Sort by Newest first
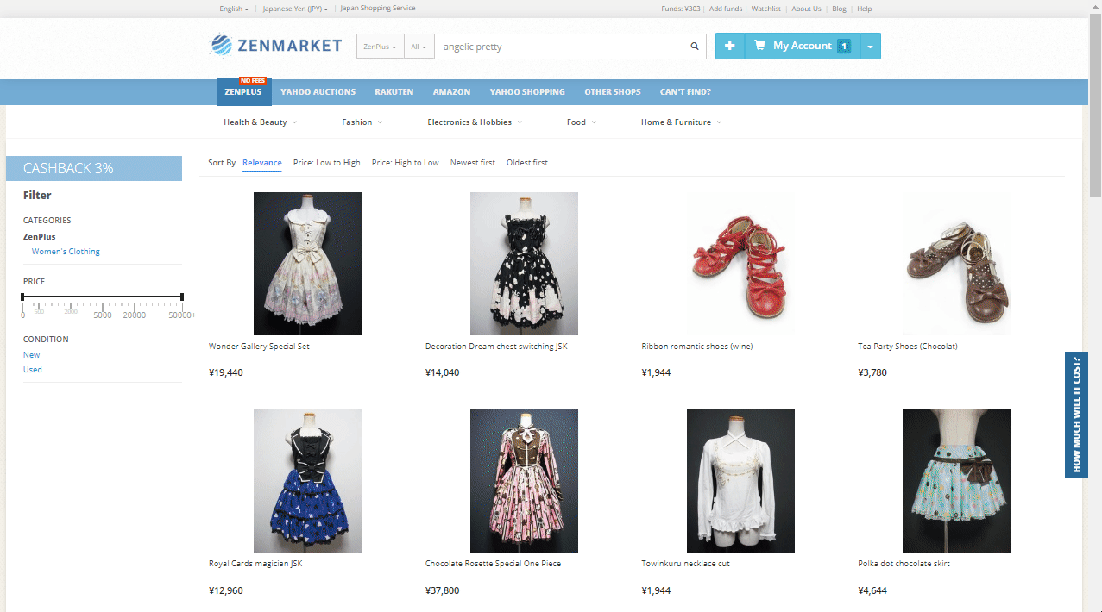The image size is (1102, 612). coord(473,163)
